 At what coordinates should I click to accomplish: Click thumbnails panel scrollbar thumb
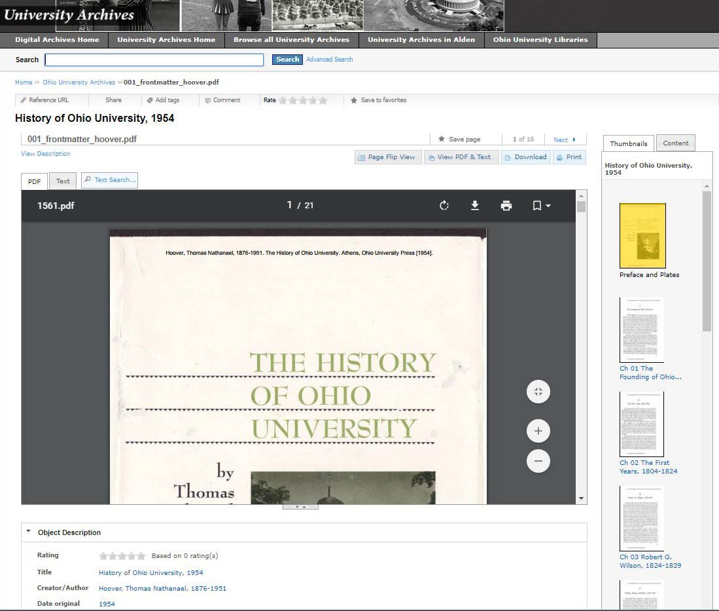coord(707,261)
